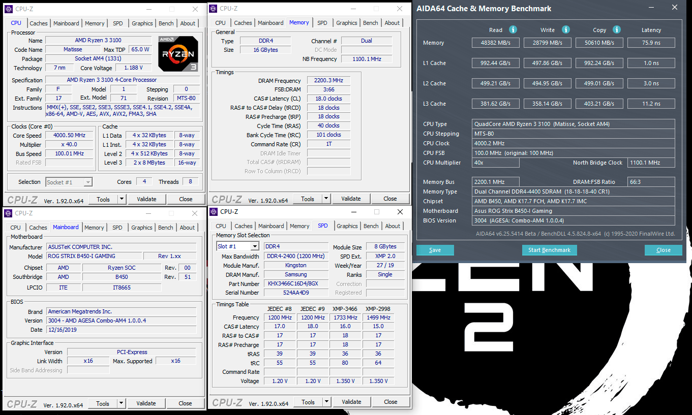Image resolution: width=692 pixels, height=415 pixels.
Task: Click the DRAM Frequency field showing 2200.3 MHz
Action: (329, 81)
